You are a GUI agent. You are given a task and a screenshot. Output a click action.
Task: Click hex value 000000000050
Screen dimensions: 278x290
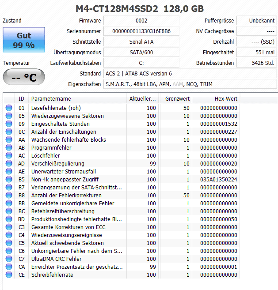(218, 219)
